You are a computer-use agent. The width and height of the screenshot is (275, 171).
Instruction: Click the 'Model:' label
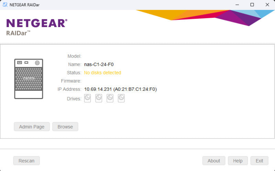(74, 56)
